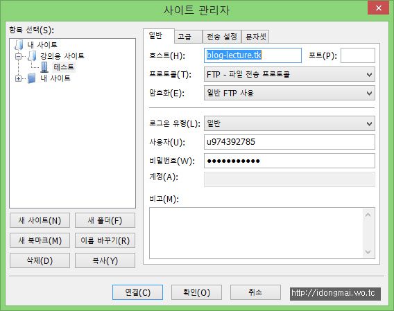Click the 호스트 field with blog-lecture.tk
Screen dimensions: 394x311
pos(252,55)
